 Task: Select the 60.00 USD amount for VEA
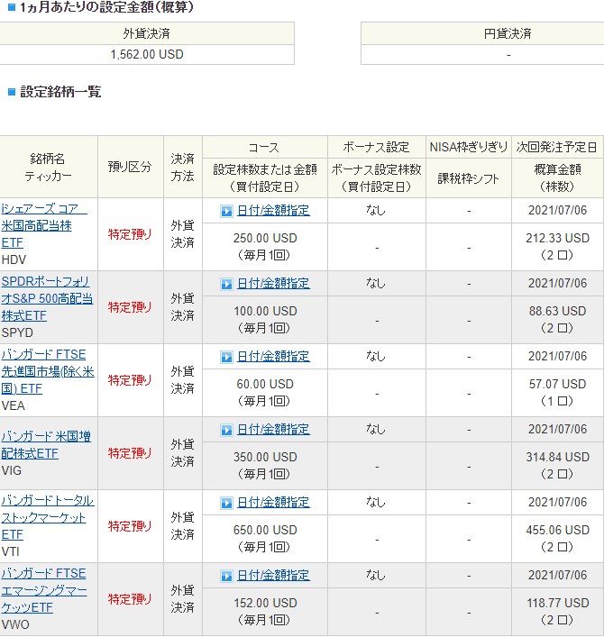[265, 384]
